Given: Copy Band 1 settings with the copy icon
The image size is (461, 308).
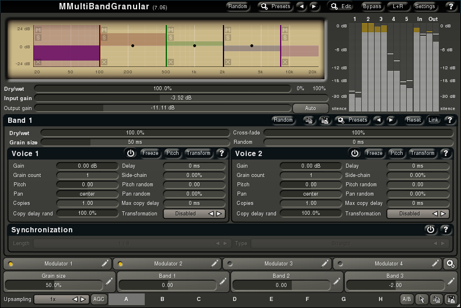Looking at the screenshot, I should point(310,121).
